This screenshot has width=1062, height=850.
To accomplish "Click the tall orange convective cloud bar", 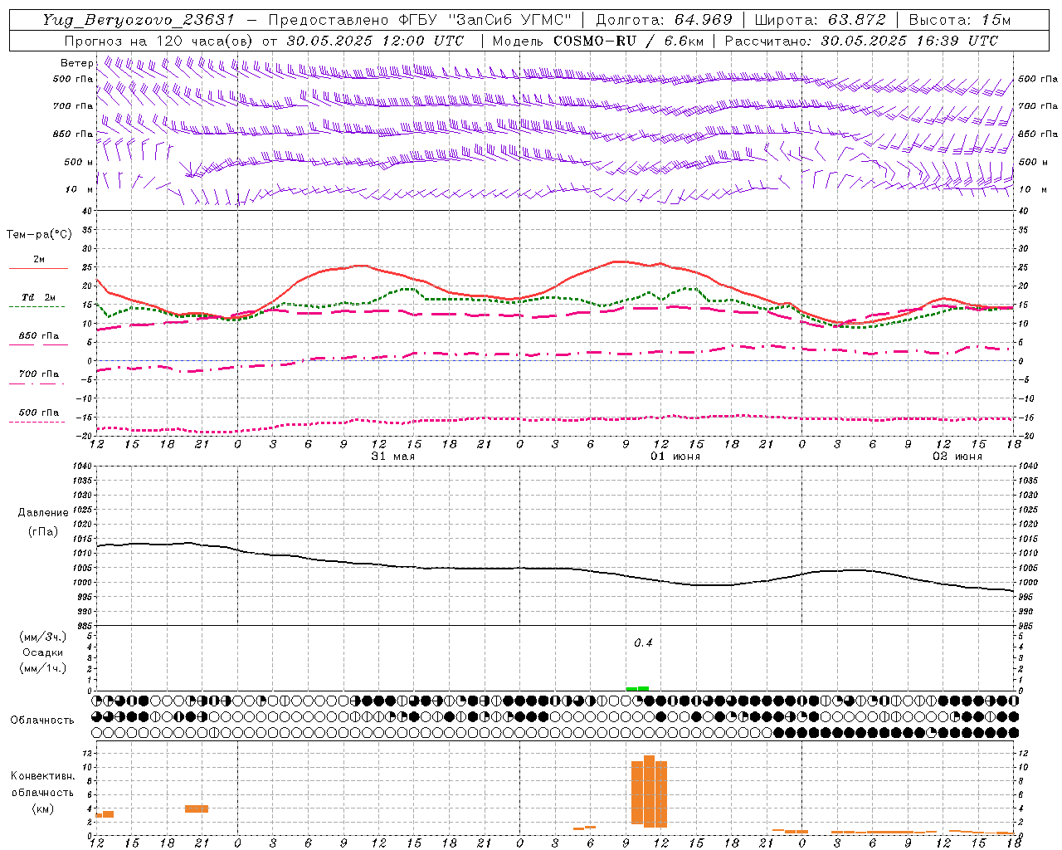I will (649, 792).
